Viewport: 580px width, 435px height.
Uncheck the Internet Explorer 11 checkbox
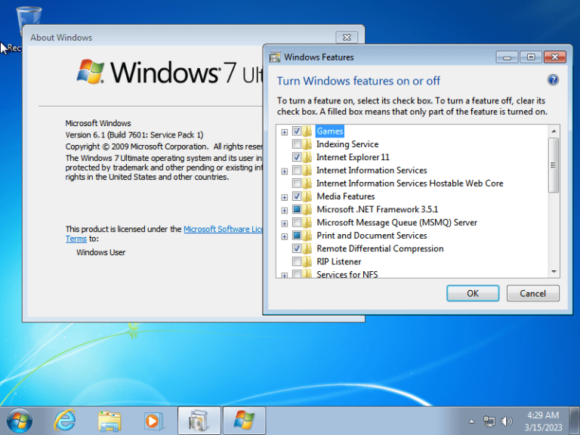pos(297,157)
